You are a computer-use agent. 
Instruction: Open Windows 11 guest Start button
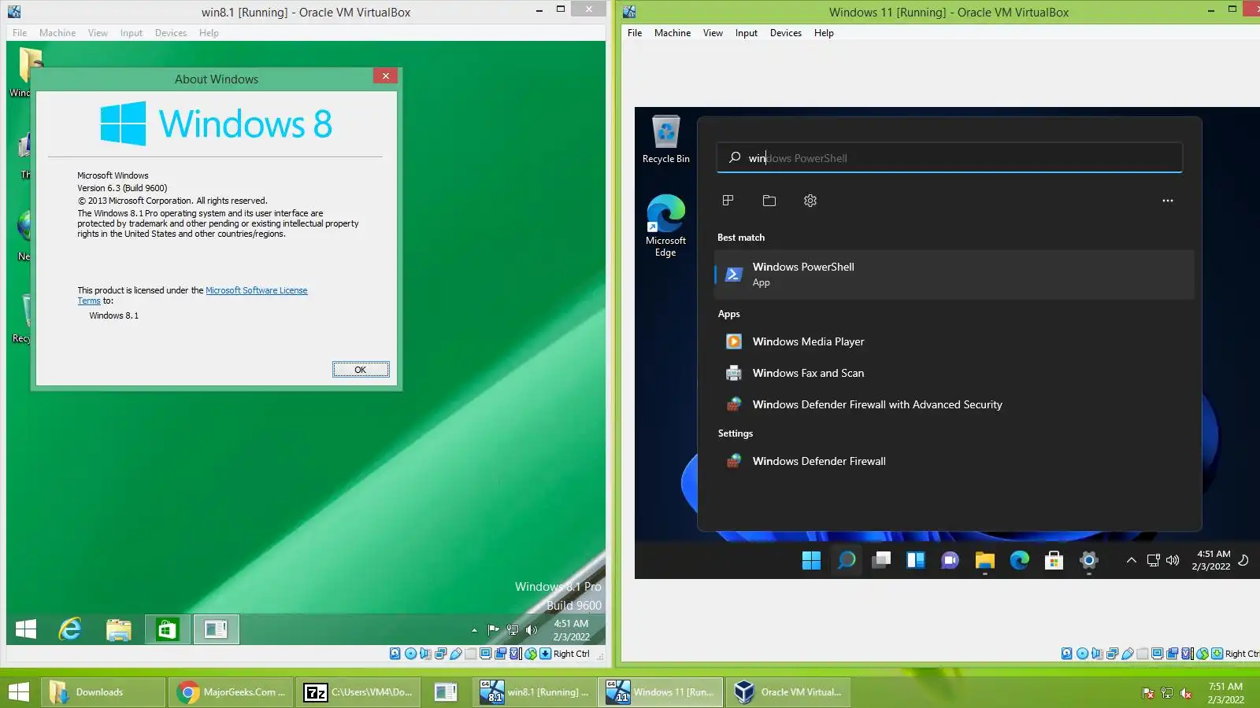(x=811, y=560)
